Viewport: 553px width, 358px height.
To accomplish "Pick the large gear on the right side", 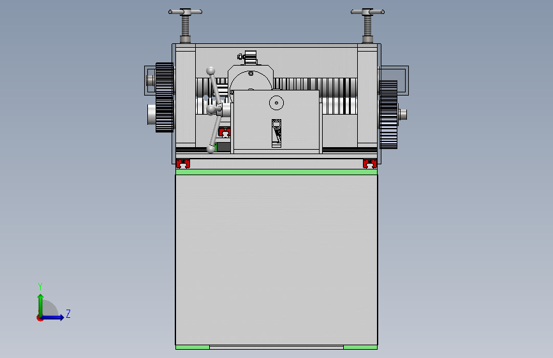I will (388, 115).
